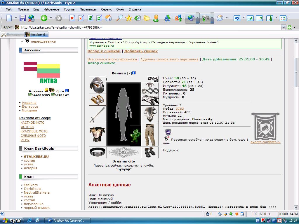The image size is (299, 224).
Task: Open the dropdown arrow next to New page
Action: (x=16, y=18)
